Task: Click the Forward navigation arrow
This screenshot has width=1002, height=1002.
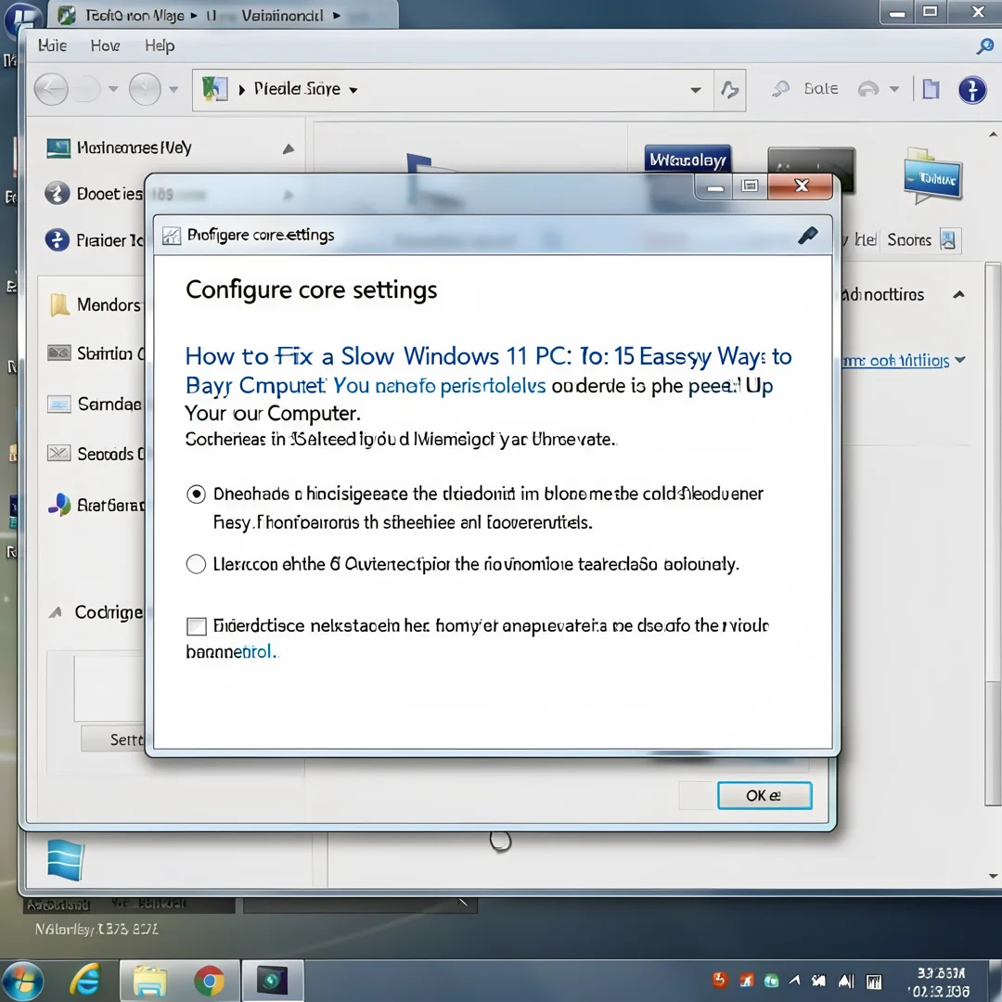Action: pos(86,89)
